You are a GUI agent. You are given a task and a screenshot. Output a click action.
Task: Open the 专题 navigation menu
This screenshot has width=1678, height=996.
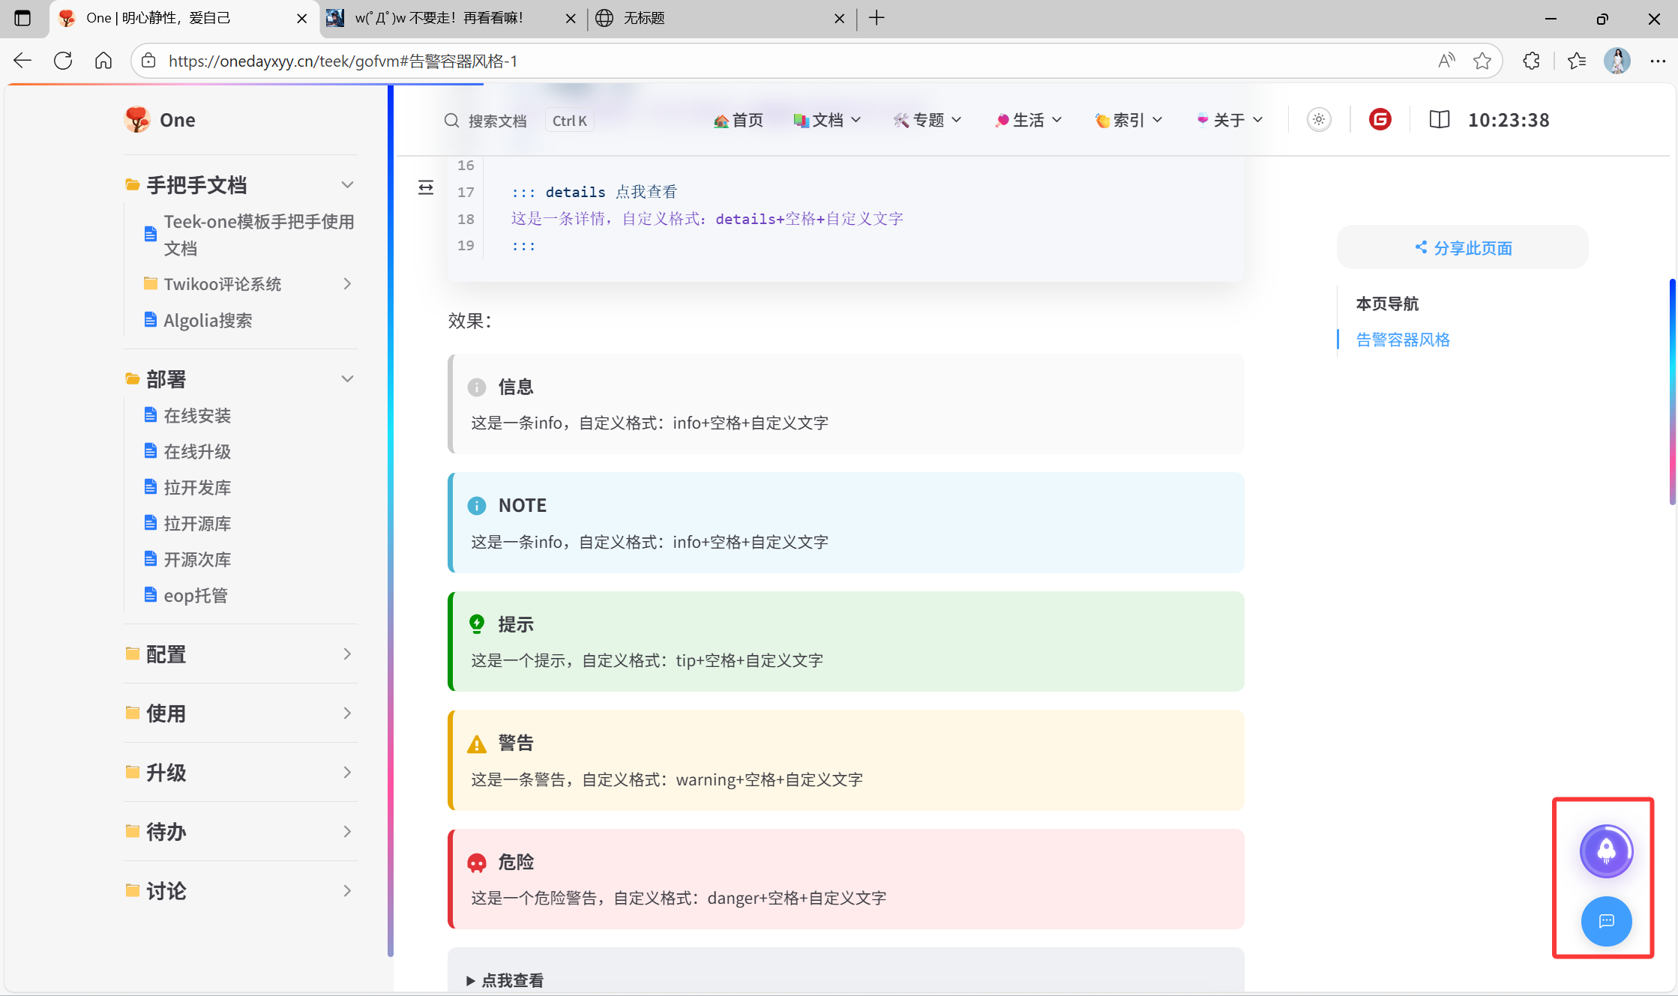(927, 120)
